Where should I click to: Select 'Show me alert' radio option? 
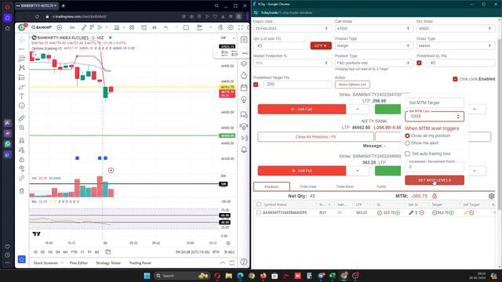click(407, 143)
